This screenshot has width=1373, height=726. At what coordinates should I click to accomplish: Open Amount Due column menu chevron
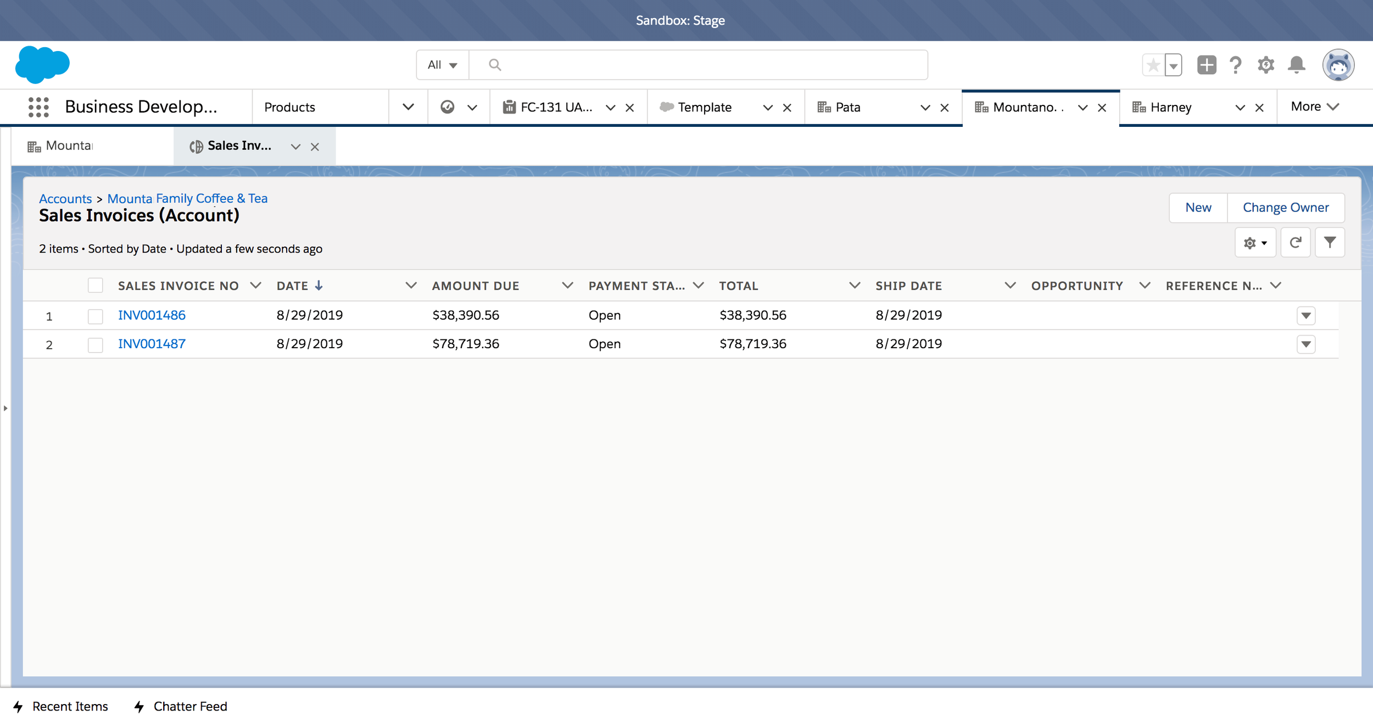point(567,286)
